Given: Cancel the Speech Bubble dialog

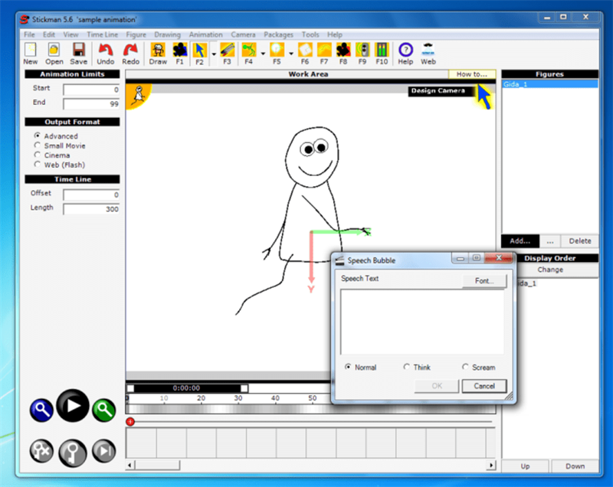Looking at the screenshot, I should (484, 386).
